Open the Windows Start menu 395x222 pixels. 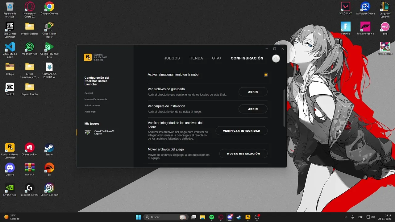coord(138,217)
